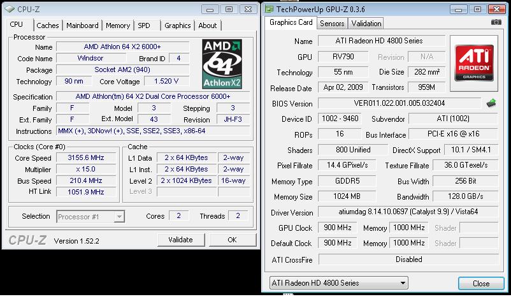Open the Sensors tab in GPU-Z
This screenshot has width=511, height=299.
point(332,24)
